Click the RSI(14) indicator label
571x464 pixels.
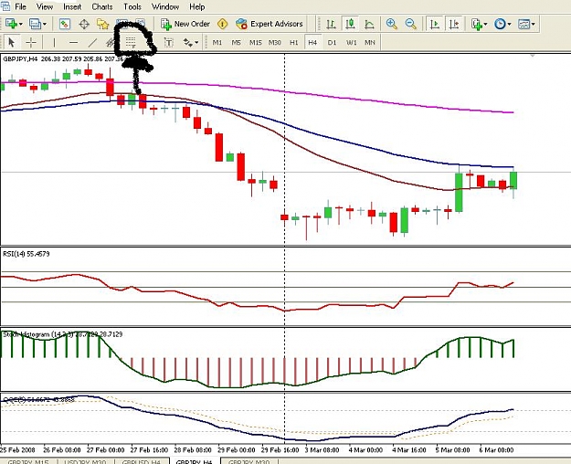point(26,254)
